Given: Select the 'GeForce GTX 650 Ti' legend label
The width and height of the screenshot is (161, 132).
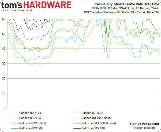Looking at the screenshot, I should pos(32,123).
